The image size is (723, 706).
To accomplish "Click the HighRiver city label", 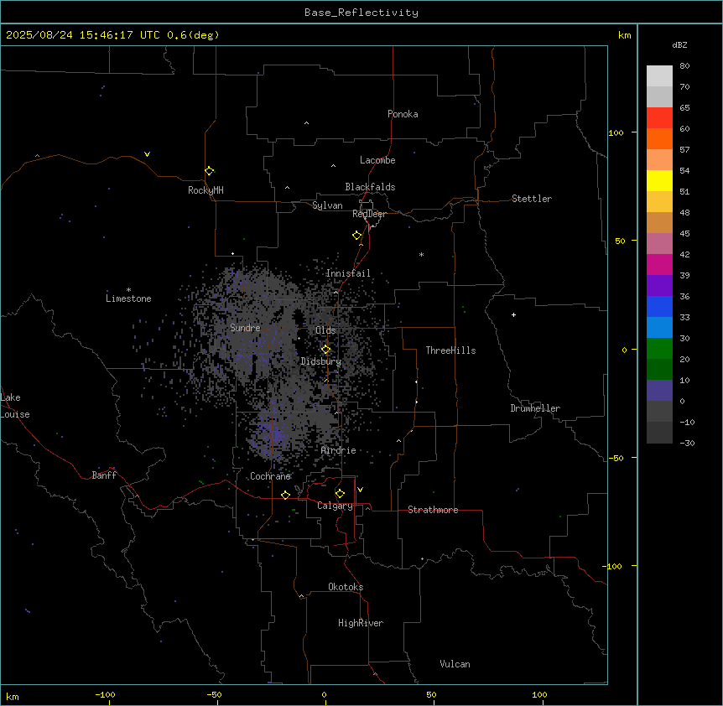I will click(361, 623).
